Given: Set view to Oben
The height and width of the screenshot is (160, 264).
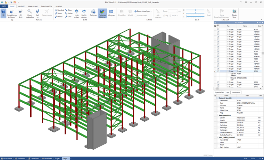Looking at the screenshot, I should click(x=68, y=10).
